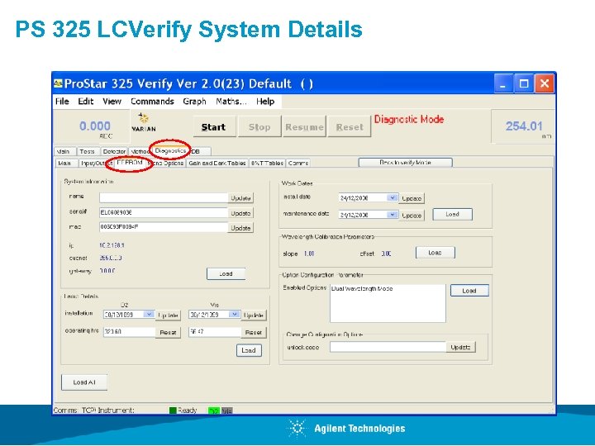Switch to the Detector tab
Image resolution: width=595 pixels, height=446 pixels.
click(114, 151)
